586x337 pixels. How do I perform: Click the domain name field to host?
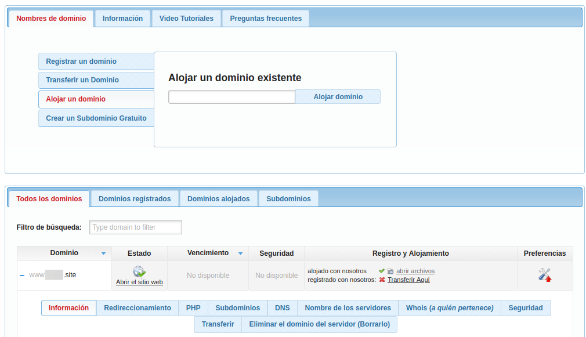click(x=232, y=97)
